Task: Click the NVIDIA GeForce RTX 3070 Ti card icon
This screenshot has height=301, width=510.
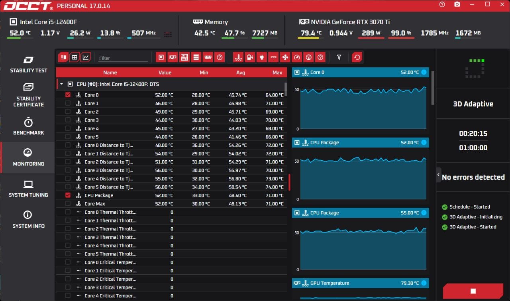Action: click(x=304, y=22)
